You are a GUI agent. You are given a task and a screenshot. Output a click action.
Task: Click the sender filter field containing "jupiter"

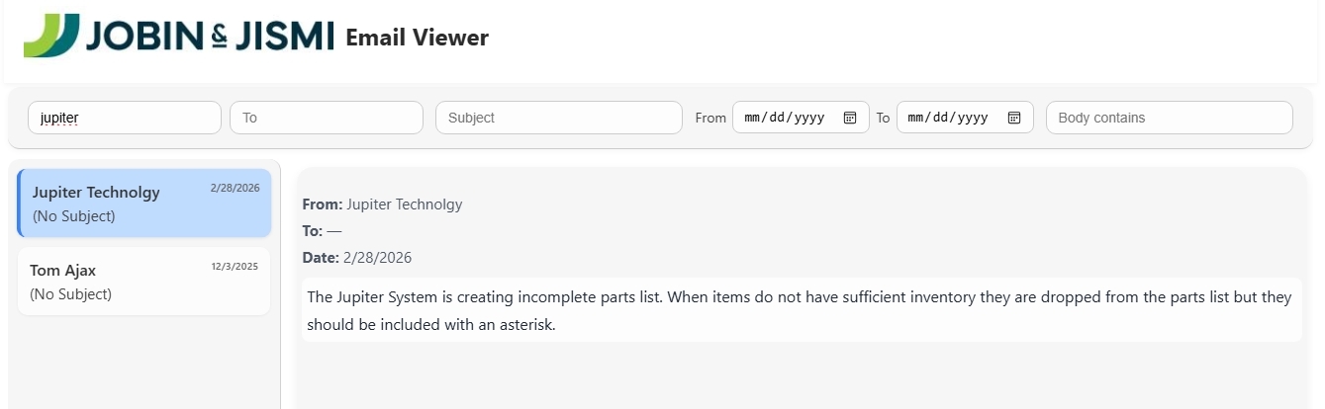(x=125, y=118)
